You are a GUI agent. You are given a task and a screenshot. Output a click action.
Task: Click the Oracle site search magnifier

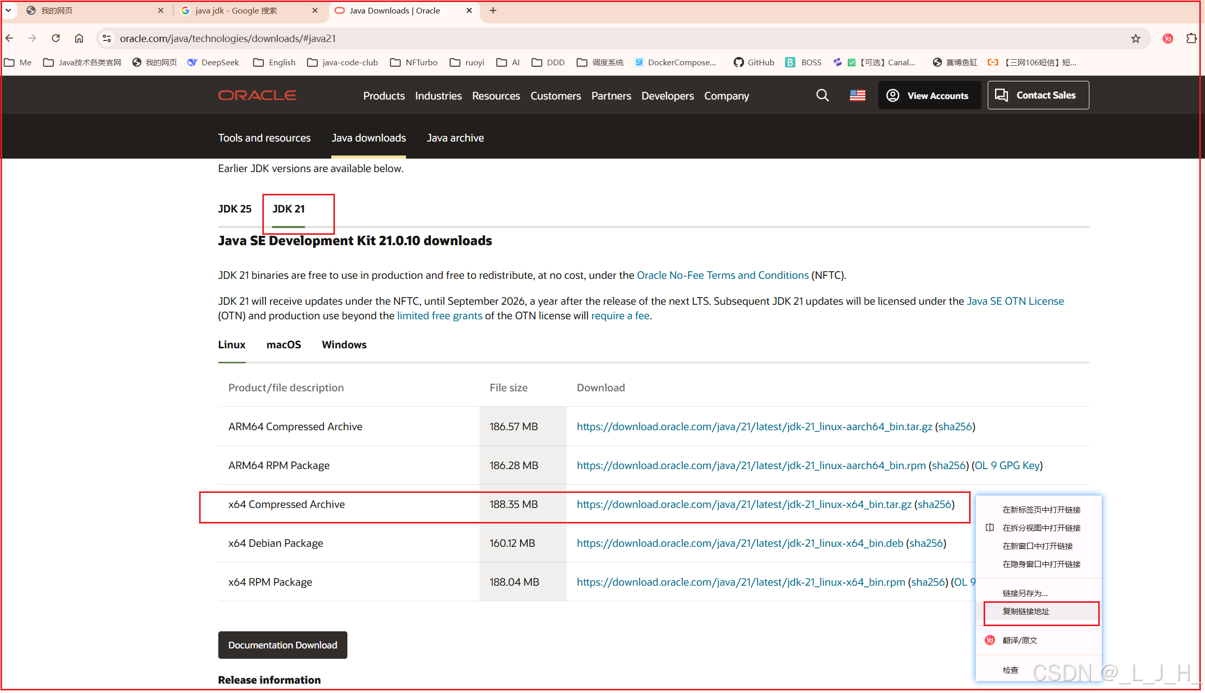coord(822,95)
